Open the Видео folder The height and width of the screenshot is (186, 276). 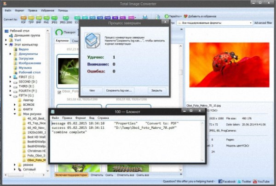23,49
